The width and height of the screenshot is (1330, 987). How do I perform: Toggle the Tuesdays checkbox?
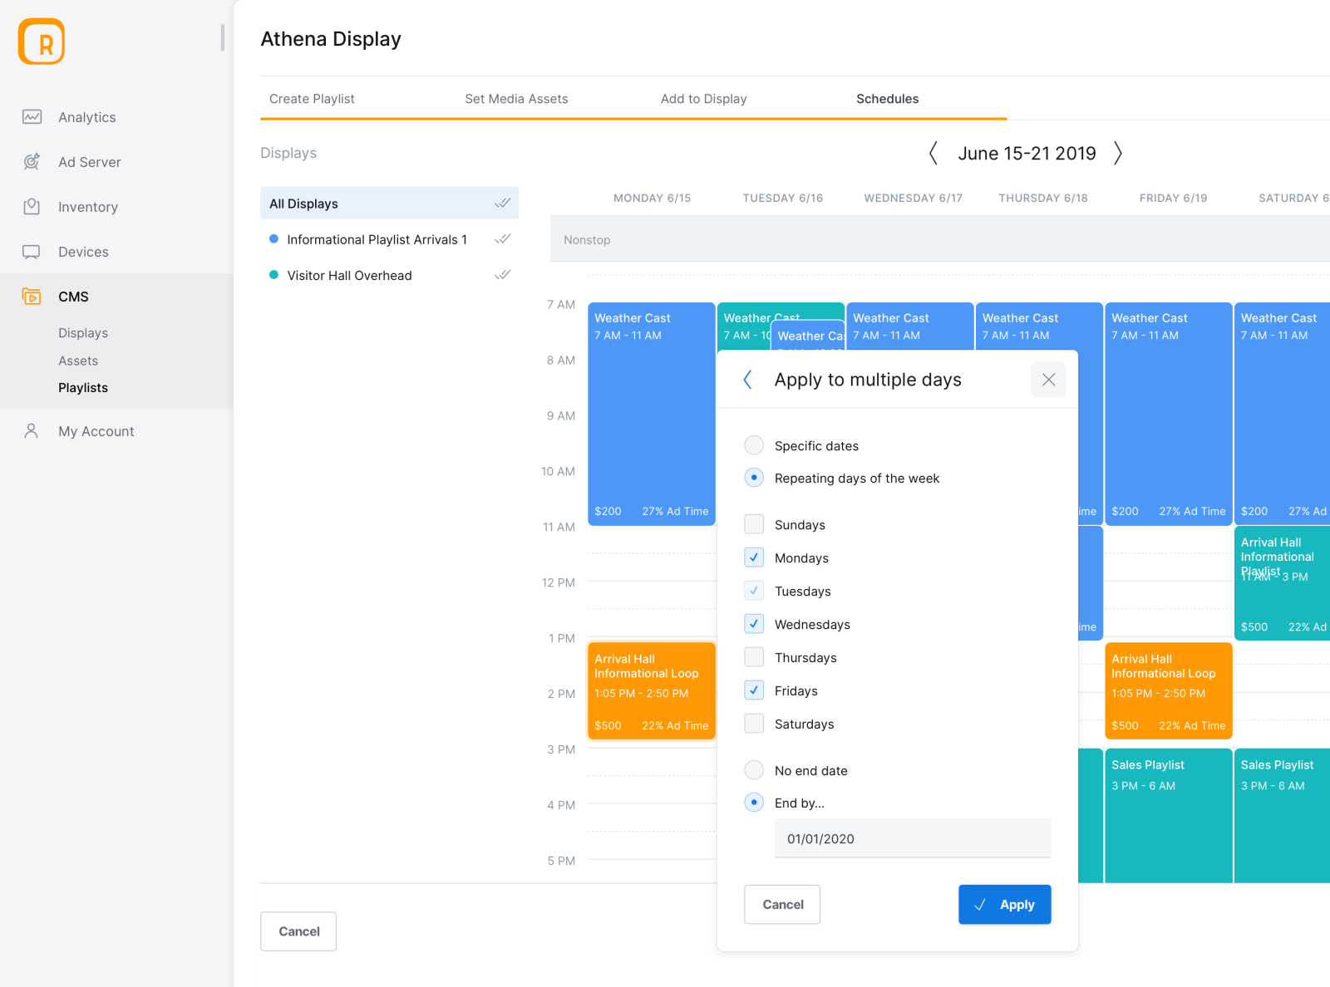754,591
